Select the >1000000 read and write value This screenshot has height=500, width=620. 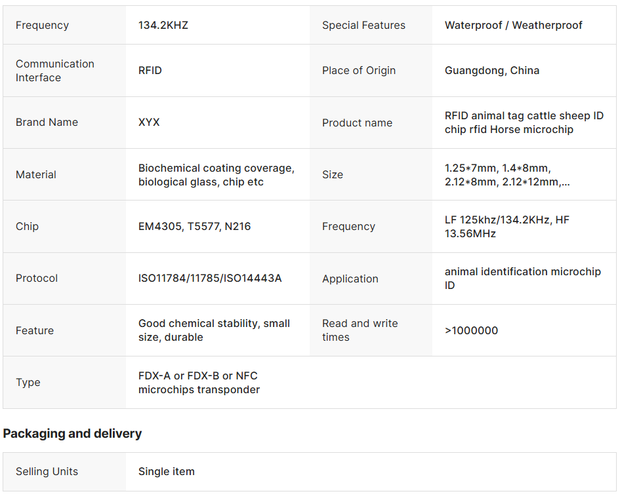point(471,331)
